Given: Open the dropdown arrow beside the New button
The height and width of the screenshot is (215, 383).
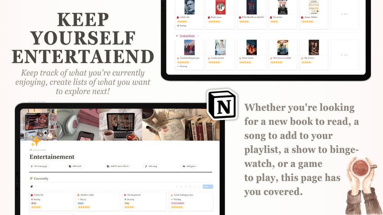Looking at the screenshot, I should click(x=211, y=187).
